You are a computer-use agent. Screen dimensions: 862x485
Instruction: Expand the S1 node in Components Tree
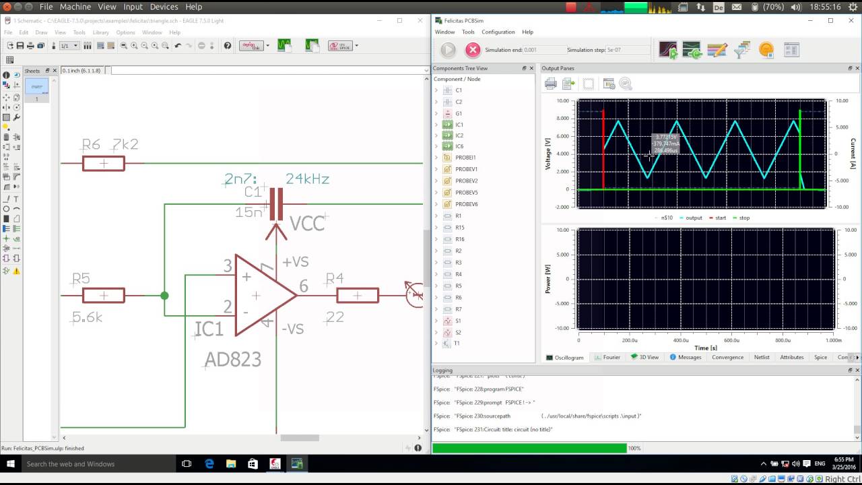pyautogui.click(x=436, y=321)
